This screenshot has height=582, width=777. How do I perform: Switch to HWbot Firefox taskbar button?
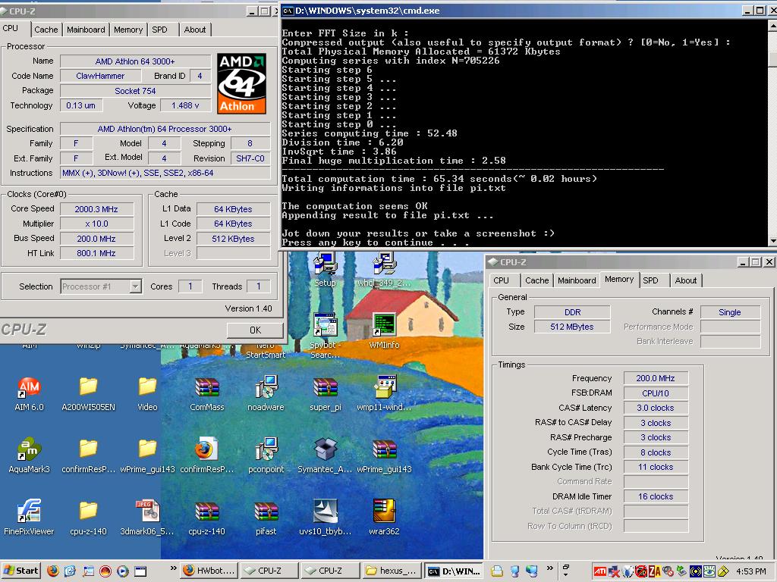tap(209, 571)
